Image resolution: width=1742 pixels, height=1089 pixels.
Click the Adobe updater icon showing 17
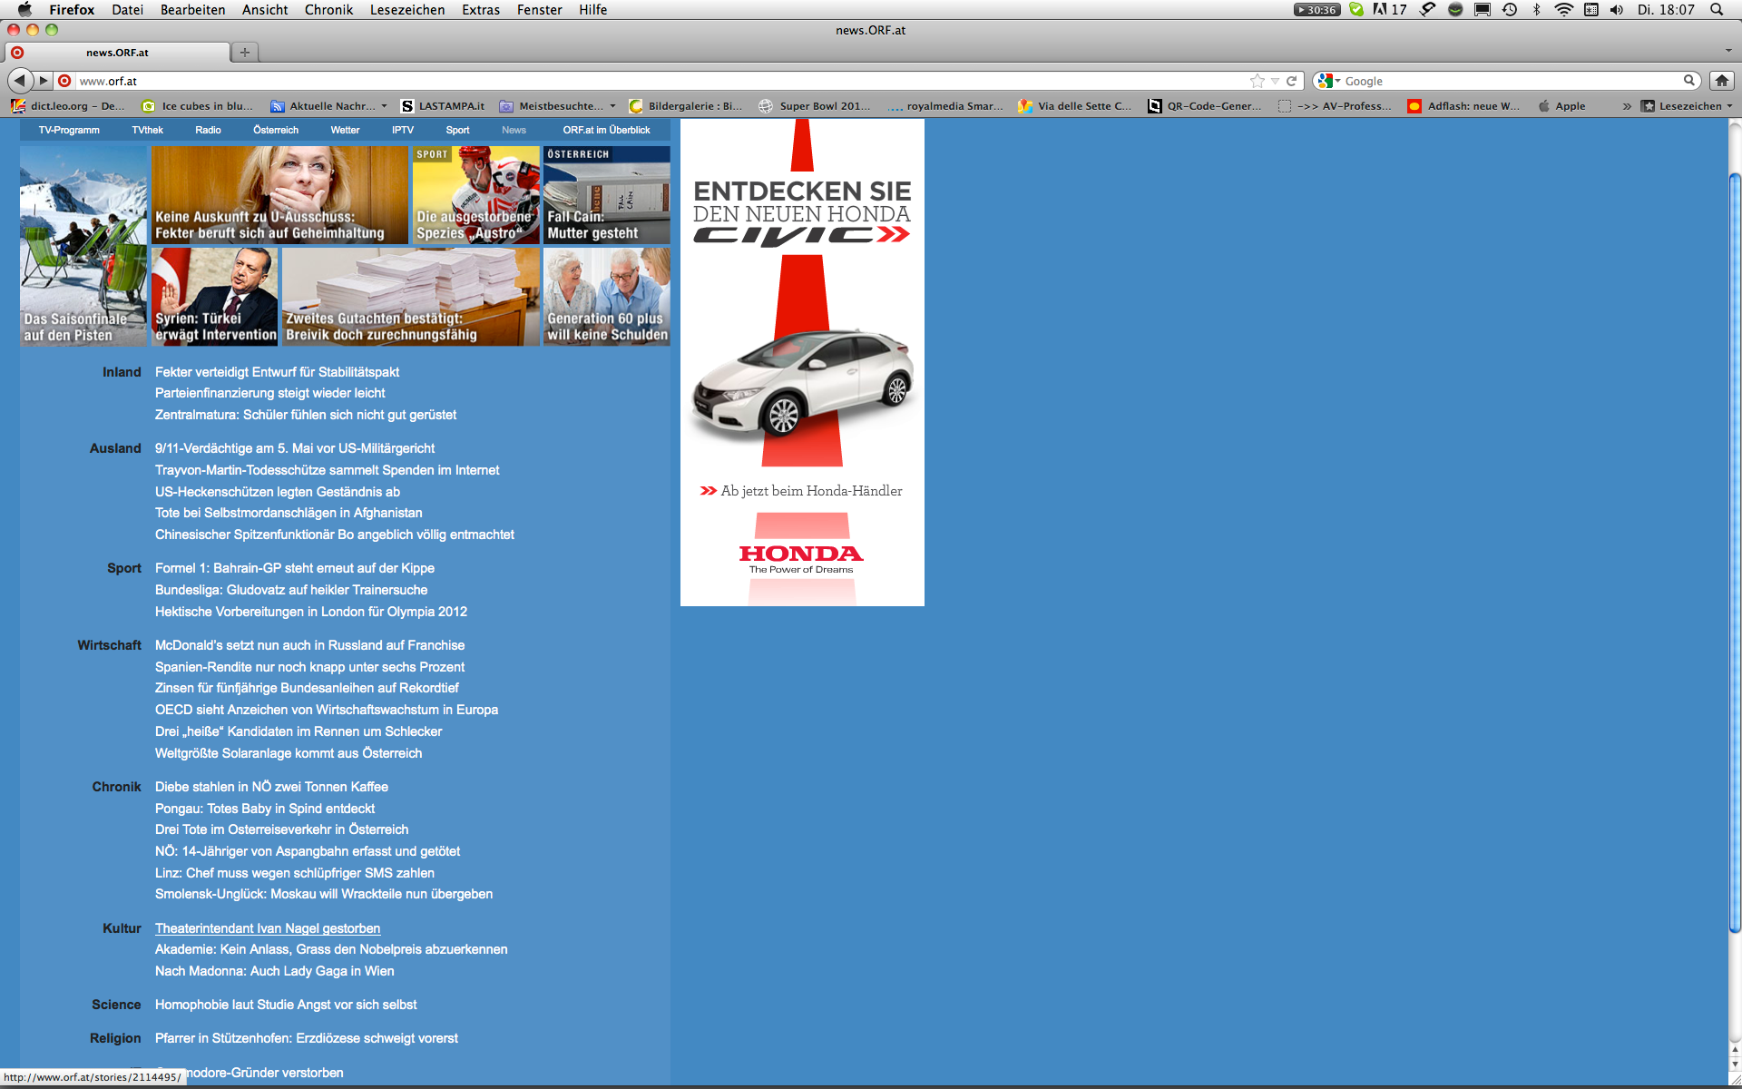tap(1389, 9)
